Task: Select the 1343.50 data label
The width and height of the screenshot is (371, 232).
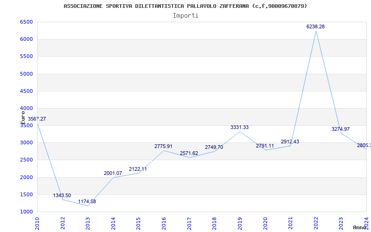Action: point(62,195)
